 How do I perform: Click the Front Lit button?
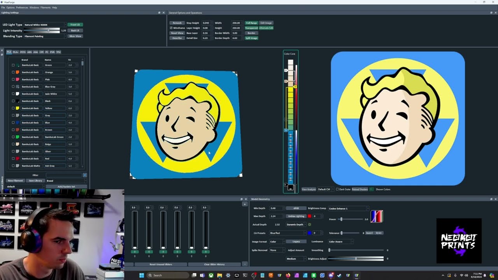pyautogui.click(x=75, y=24)
